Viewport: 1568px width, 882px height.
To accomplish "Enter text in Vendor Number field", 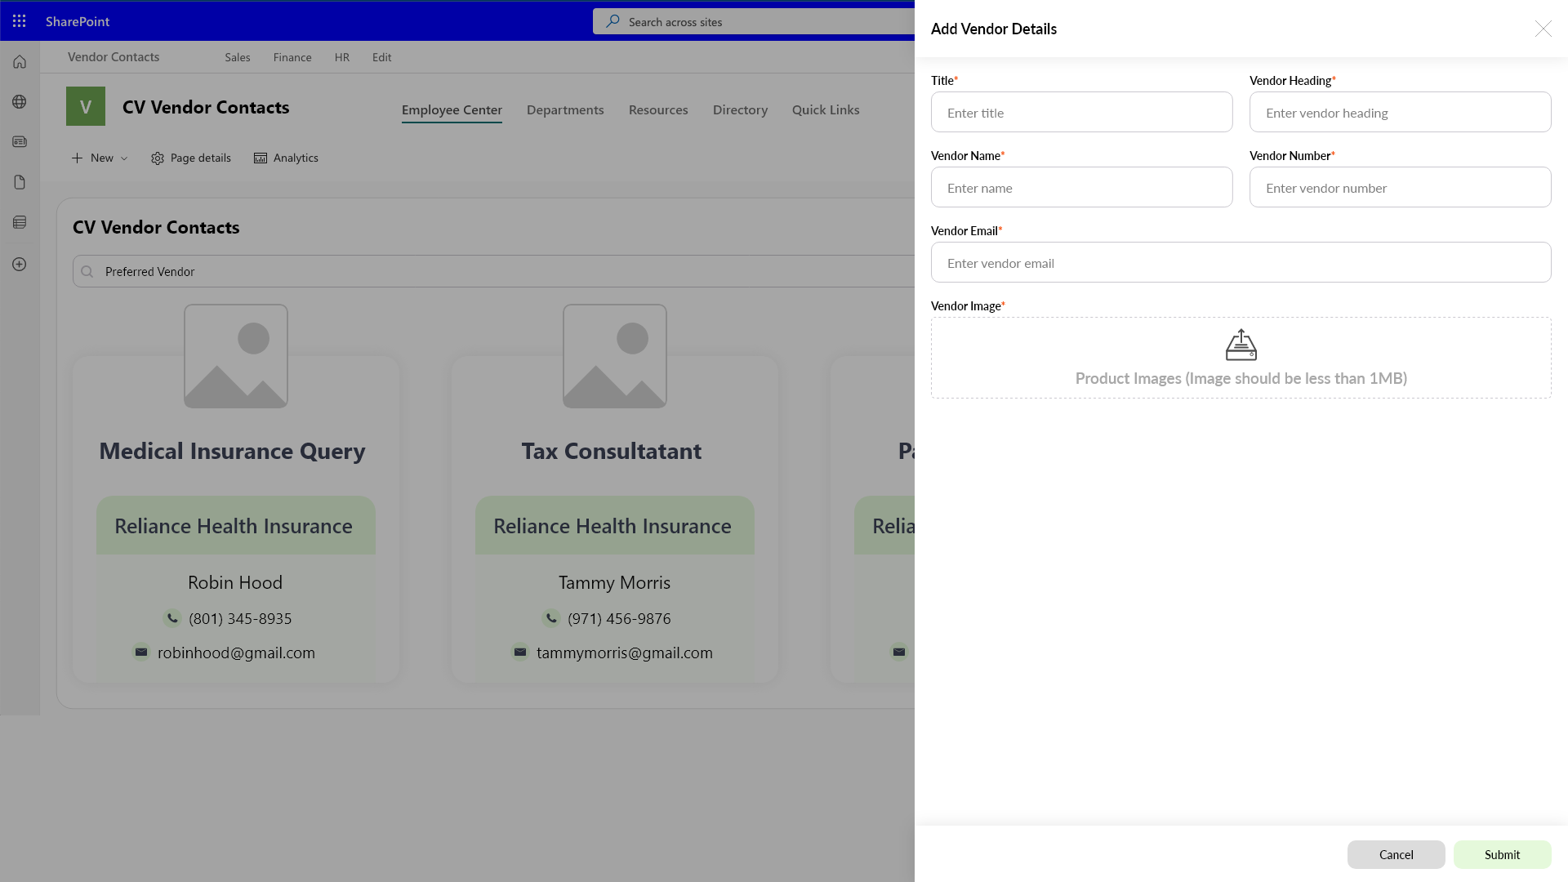I will pyautogui.click(x=1400, y=186).
